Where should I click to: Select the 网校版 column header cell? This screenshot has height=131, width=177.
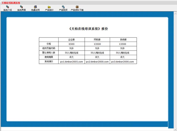97,40
